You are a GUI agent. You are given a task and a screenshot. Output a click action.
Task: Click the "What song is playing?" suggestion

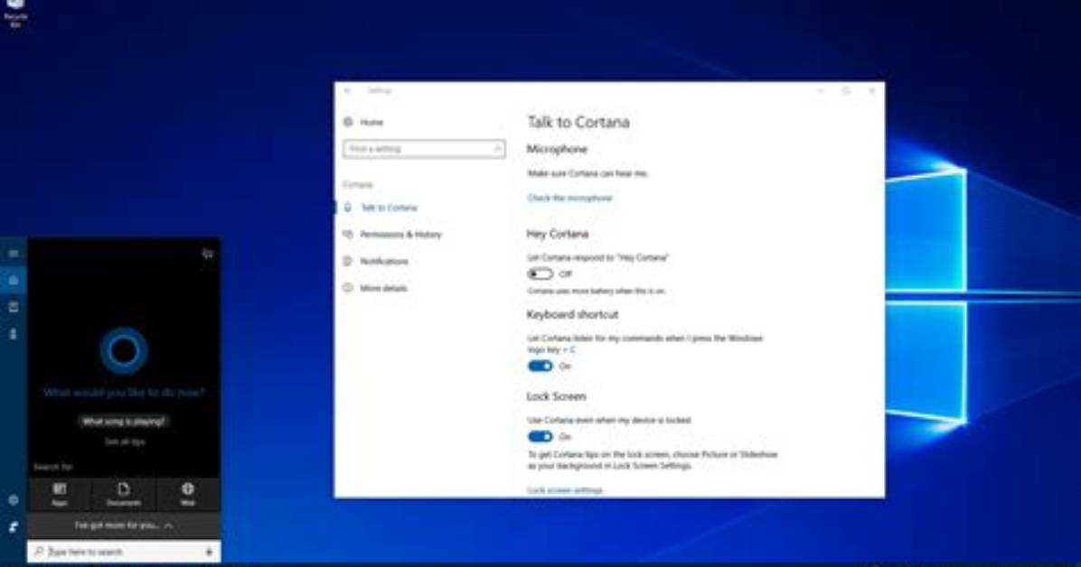pos(124,422)
